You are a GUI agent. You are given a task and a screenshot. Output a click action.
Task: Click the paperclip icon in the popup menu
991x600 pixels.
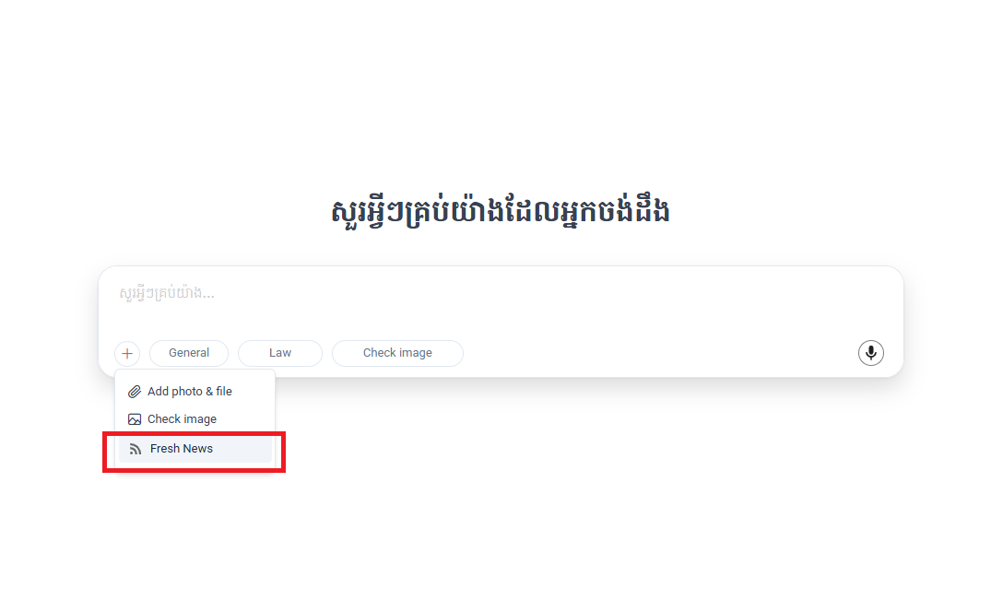[135, 392]
